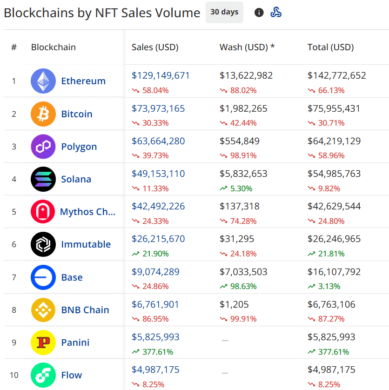Open the Ethereum sales amount $129,149,671 link
The height and width of the screenshot is (390, 389).
161,75
